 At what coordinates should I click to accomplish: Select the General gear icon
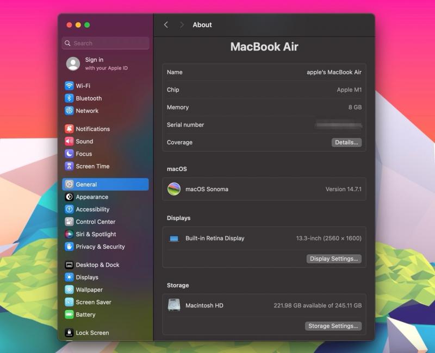(x=69, y=184)
